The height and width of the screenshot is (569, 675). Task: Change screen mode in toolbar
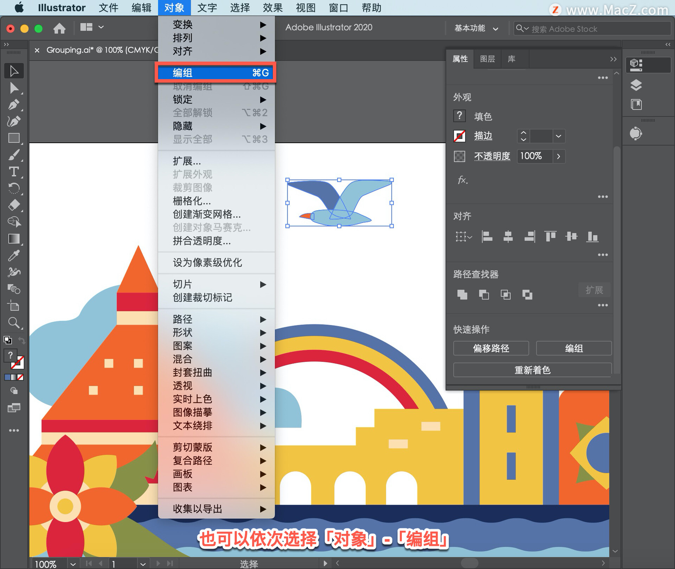[14, 408]
